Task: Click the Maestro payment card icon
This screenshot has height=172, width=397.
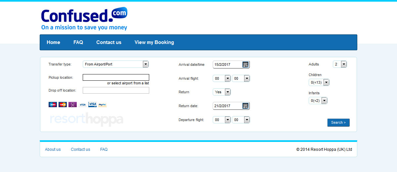Action: (x=53, y=105)
